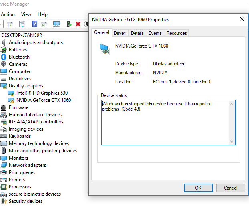Click the 'Display adapters' Device type value

click(168, 64)
